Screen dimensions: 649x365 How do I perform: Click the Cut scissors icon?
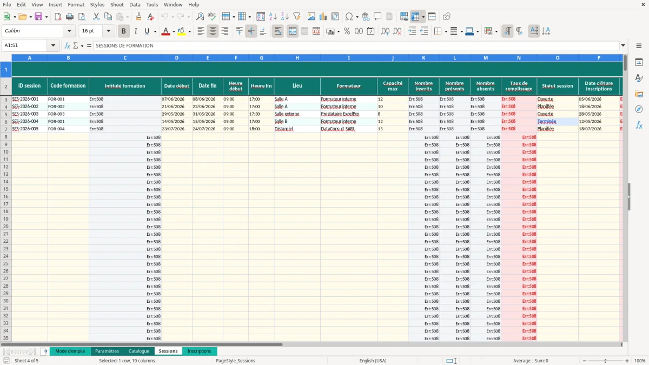tap(96, 17)
